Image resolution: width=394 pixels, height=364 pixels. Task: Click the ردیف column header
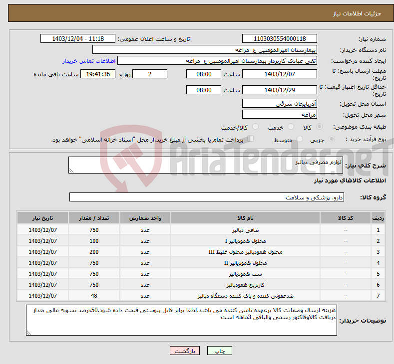[378, 218]
